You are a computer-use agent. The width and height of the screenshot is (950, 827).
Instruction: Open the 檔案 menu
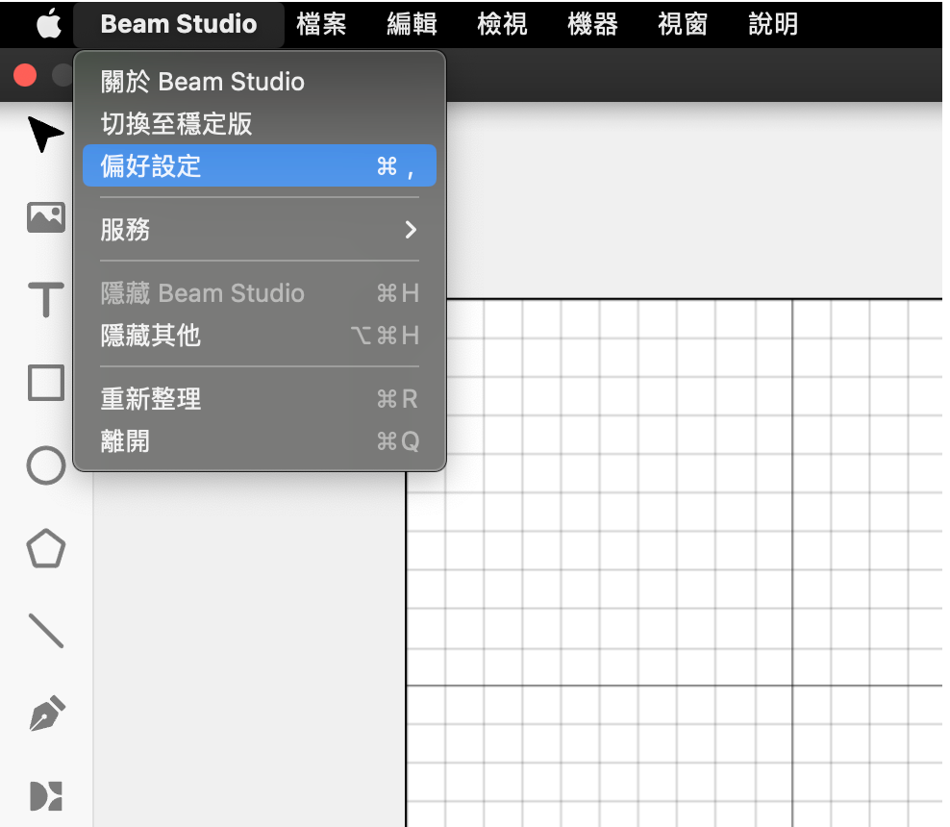tap(321, 24)
